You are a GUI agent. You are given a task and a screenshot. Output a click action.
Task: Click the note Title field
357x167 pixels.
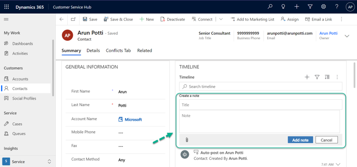click(261, 105)
